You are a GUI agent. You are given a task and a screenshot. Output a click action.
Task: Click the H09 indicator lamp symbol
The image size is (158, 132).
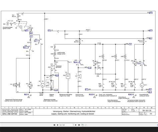(125, 56)
